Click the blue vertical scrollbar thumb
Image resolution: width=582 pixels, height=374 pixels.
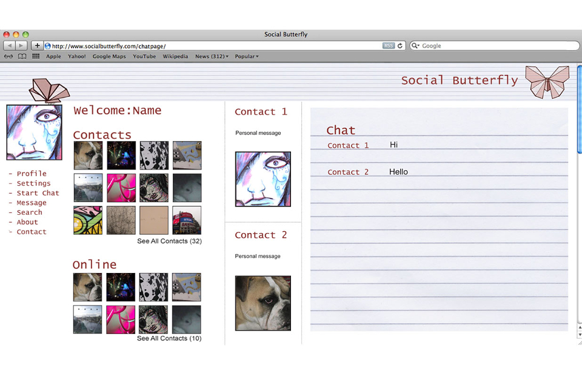(580, 108)
